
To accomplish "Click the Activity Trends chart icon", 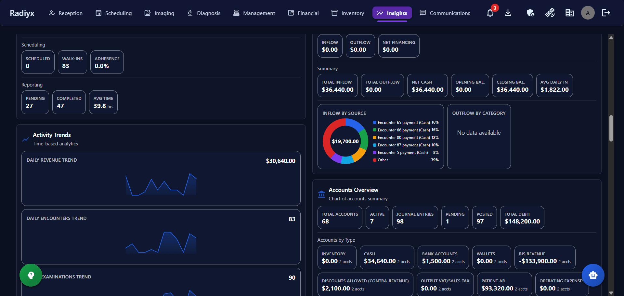I will (x=26, y=139).
